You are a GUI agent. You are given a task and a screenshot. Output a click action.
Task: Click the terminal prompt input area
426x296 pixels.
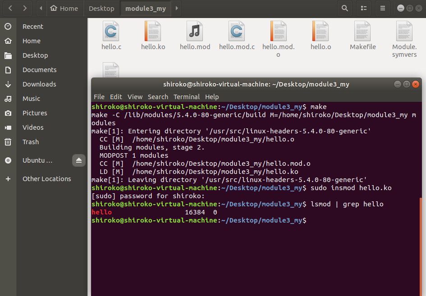(x=316, y=220)
